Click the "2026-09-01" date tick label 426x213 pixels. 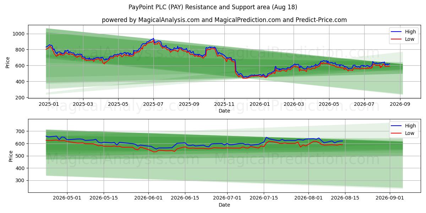pos(389,199)
